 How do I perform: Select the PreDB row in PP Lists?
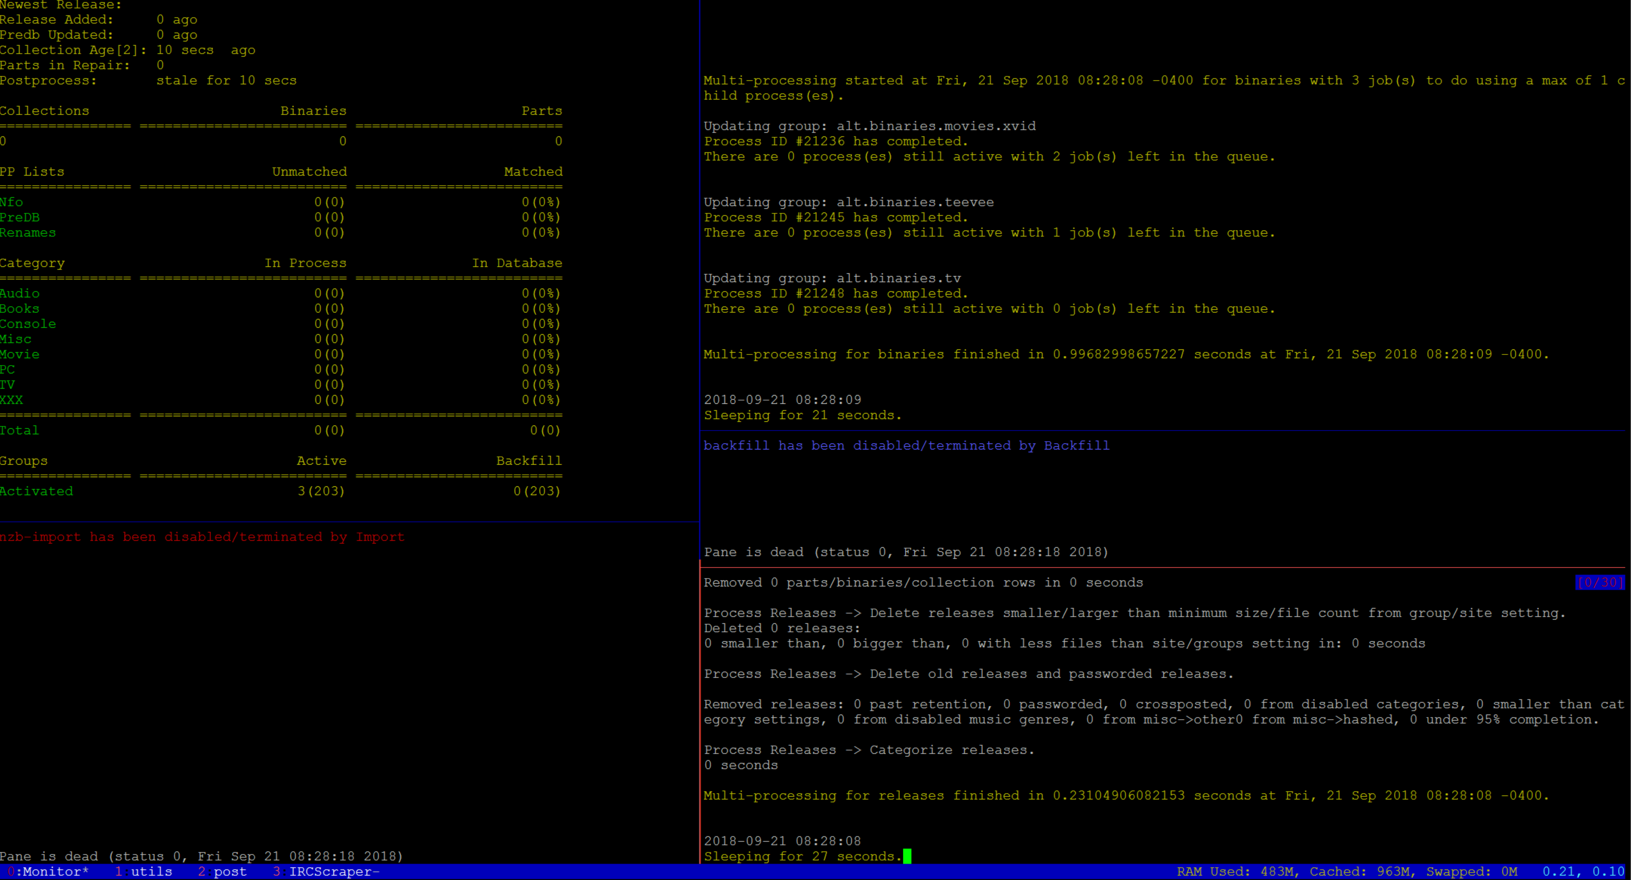[20, 217]
